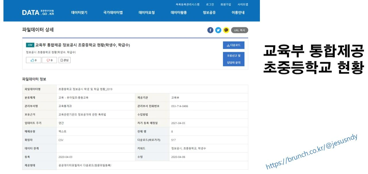Screen dimensions: 368x174
Task: Click the URL 복사 button
Action: tap(240, 30)
